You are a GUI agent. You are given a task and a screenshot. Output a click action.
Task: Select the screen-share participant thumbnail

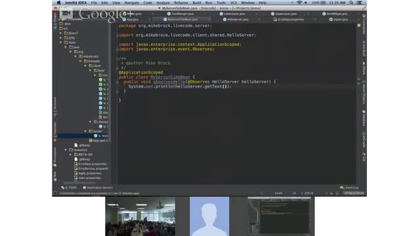(x=280, y=216)
